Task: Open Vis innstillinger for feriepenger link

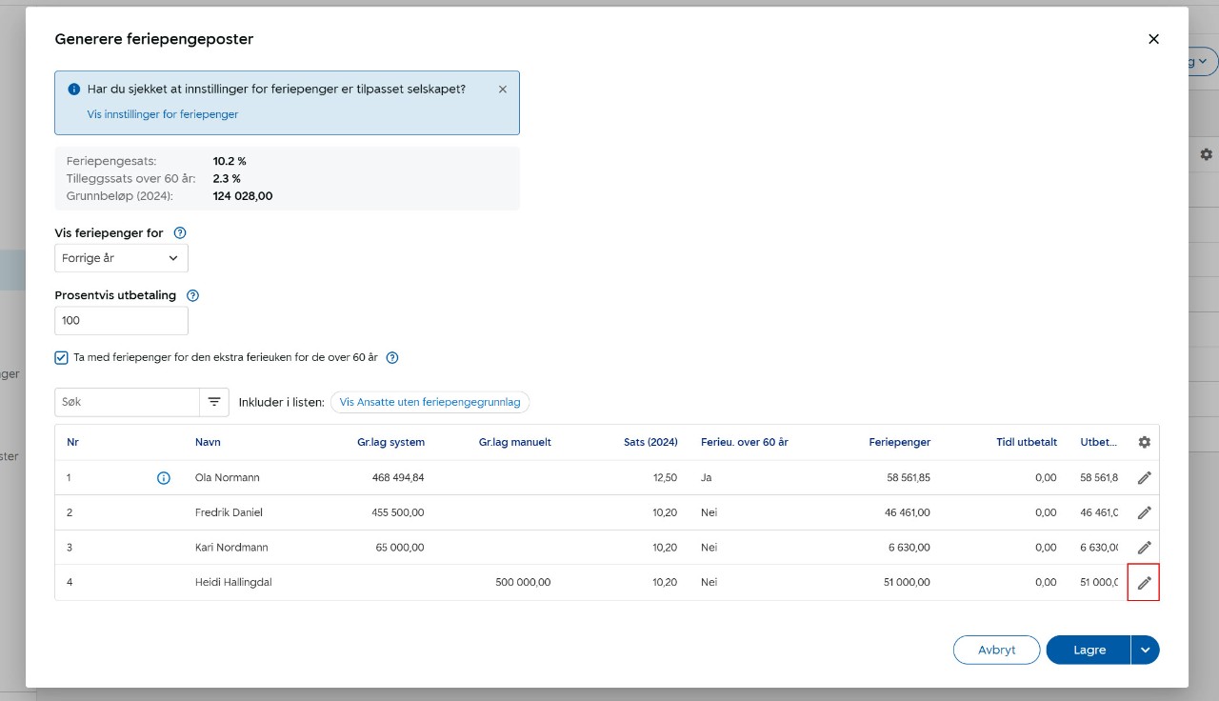Action: click(163, 114)
